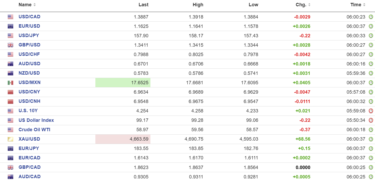Click the red clock icon for U.S. 10Y

pyautogui.click(x=371, y=111)
